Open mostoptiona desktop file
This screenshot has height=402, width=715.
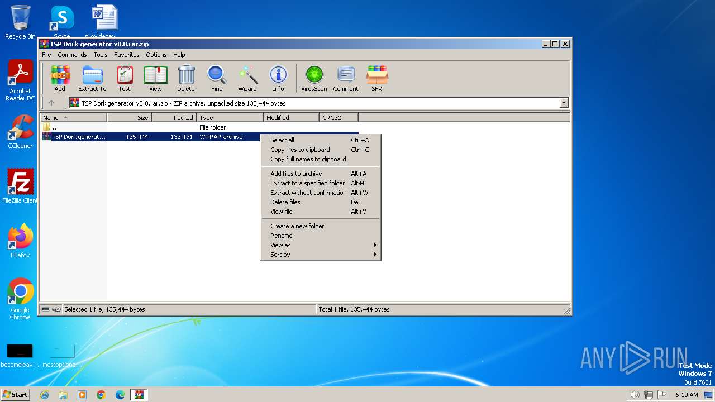[62, 355]
